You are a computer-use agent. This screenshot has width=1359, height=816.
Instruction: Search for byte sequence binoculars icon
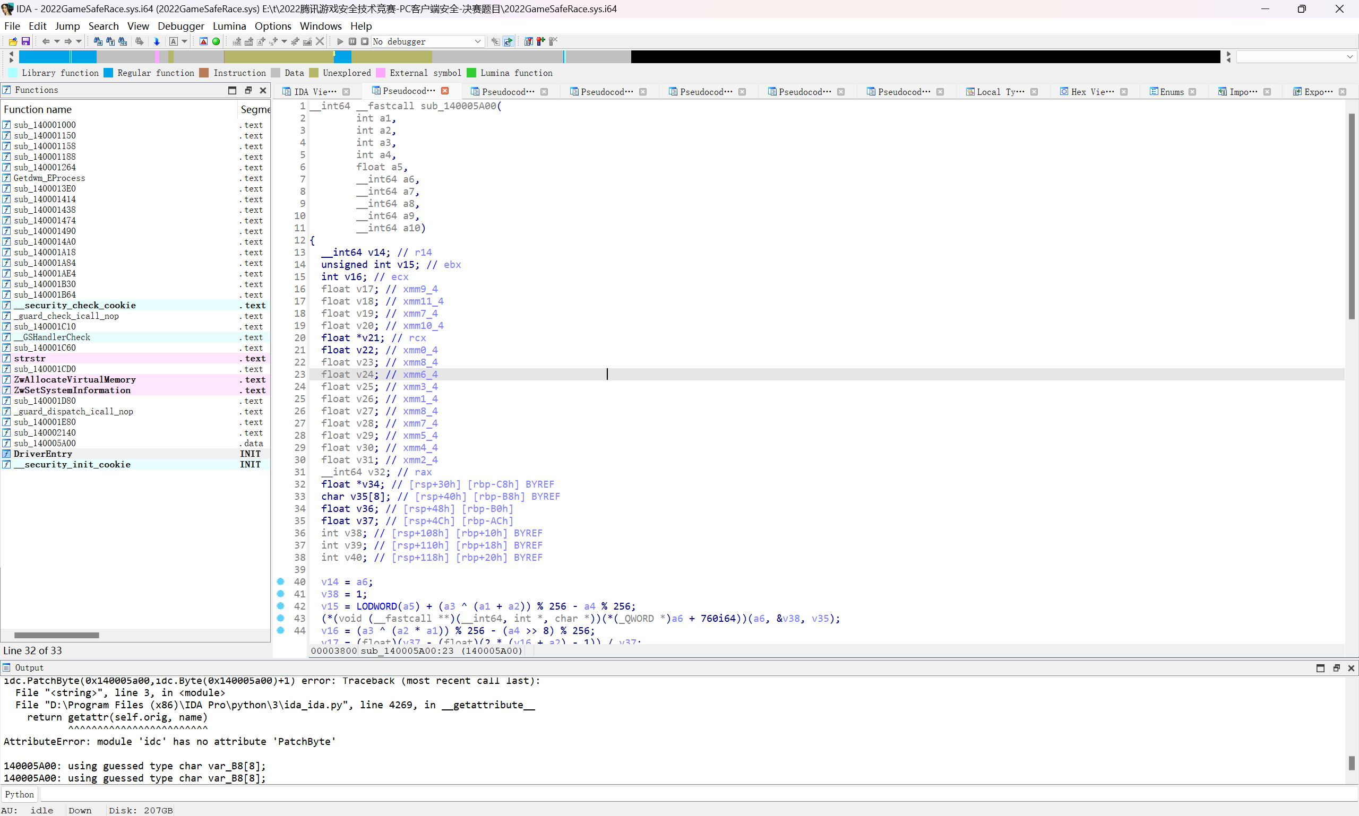tap(123, 41)
